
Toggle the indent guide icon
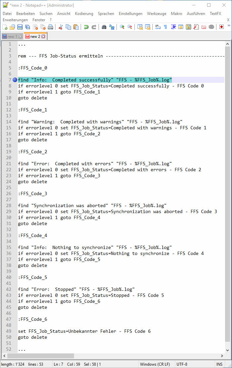[x=173, y=27]
